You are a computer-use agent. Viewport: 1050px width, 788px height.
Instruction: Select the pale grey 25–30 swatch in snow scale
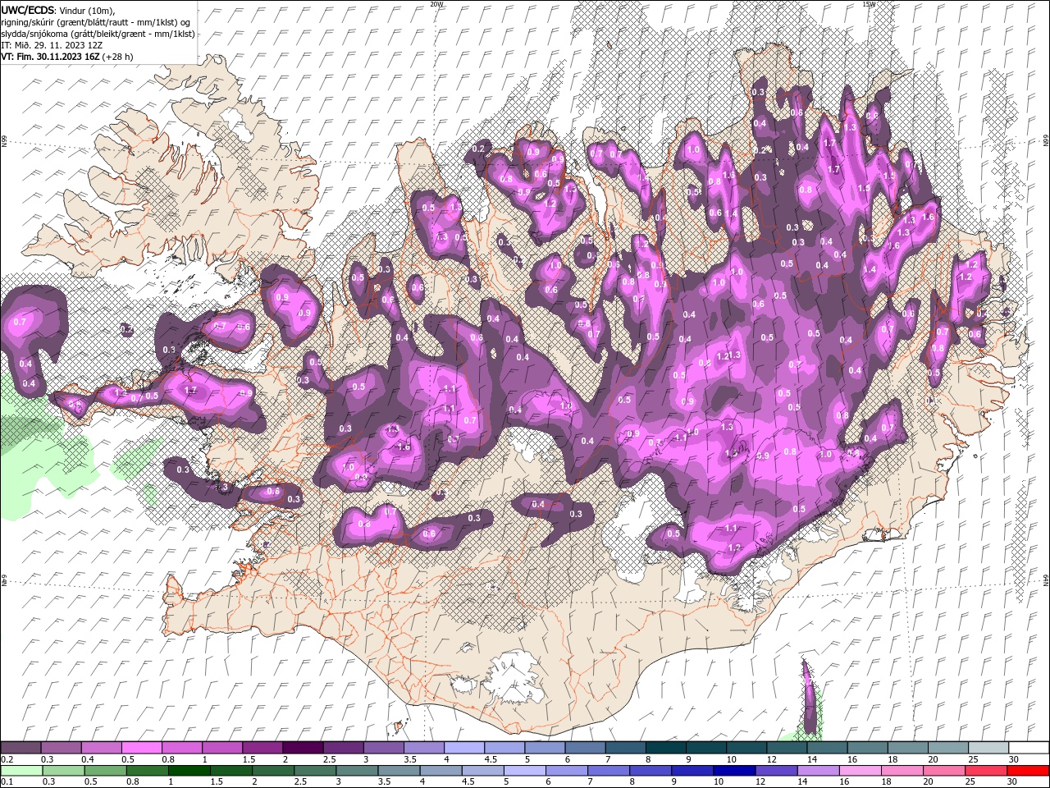[x=988, y=748]
